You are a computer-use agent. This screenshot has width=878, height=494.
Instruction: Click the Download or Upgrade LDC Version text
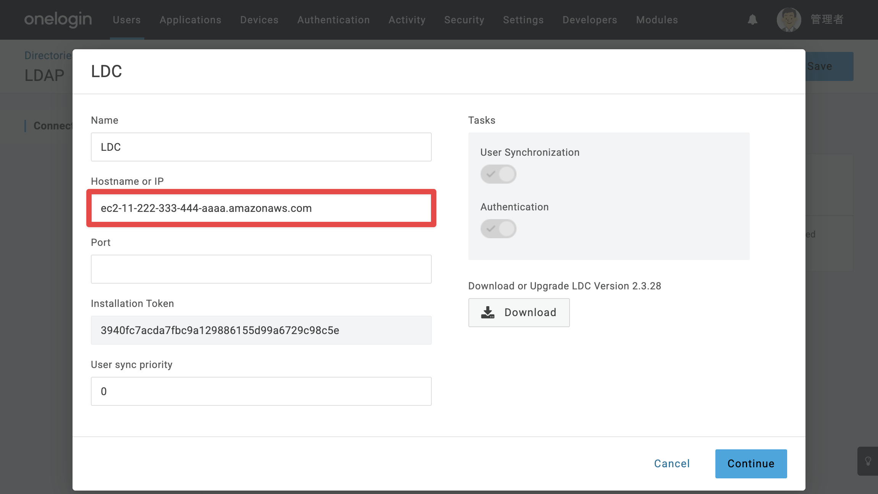[x=565, y=286]
